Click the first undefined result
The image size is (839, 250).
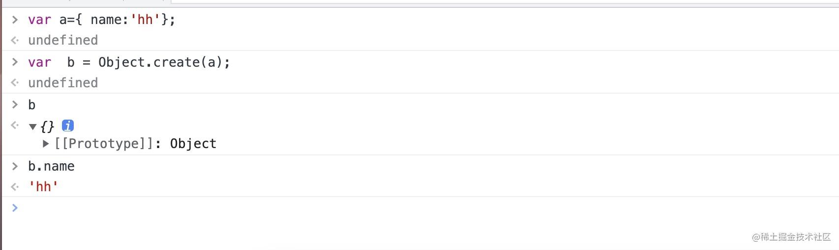point(63,40)
